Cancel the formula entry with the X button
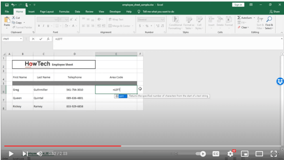The height and width of the screenshot is (160, 284). [33, 39]
